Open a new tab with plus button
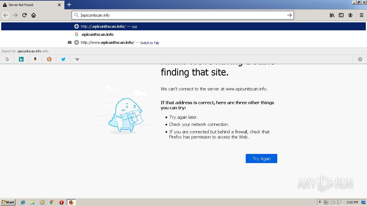Viewport: 367px width, 206px height. coord(69,5)
